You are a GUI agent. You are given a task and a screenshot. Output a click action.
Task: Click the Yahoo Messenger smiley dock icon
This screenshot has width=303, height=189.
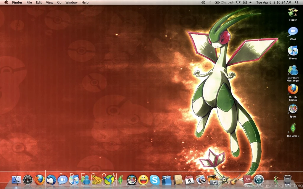click(143, 179)
